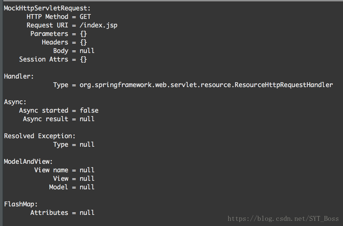Click the Body null value
This screenshot has width=343, height=226.
[x=87, y=51]
